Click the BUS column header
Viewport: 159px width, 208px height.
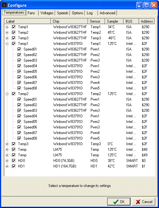131,21
